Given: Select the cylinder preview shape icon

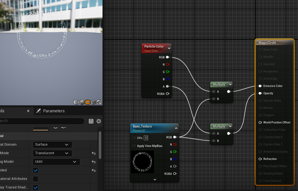Looking at the screenshot, I should click(76, 102).
